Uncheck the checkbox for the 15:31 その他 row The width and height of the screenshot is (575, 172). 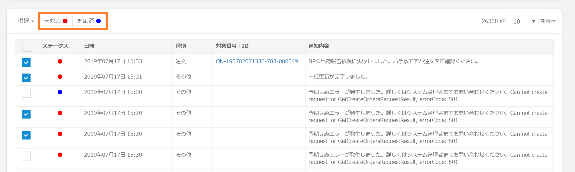[x=26, y=78]
